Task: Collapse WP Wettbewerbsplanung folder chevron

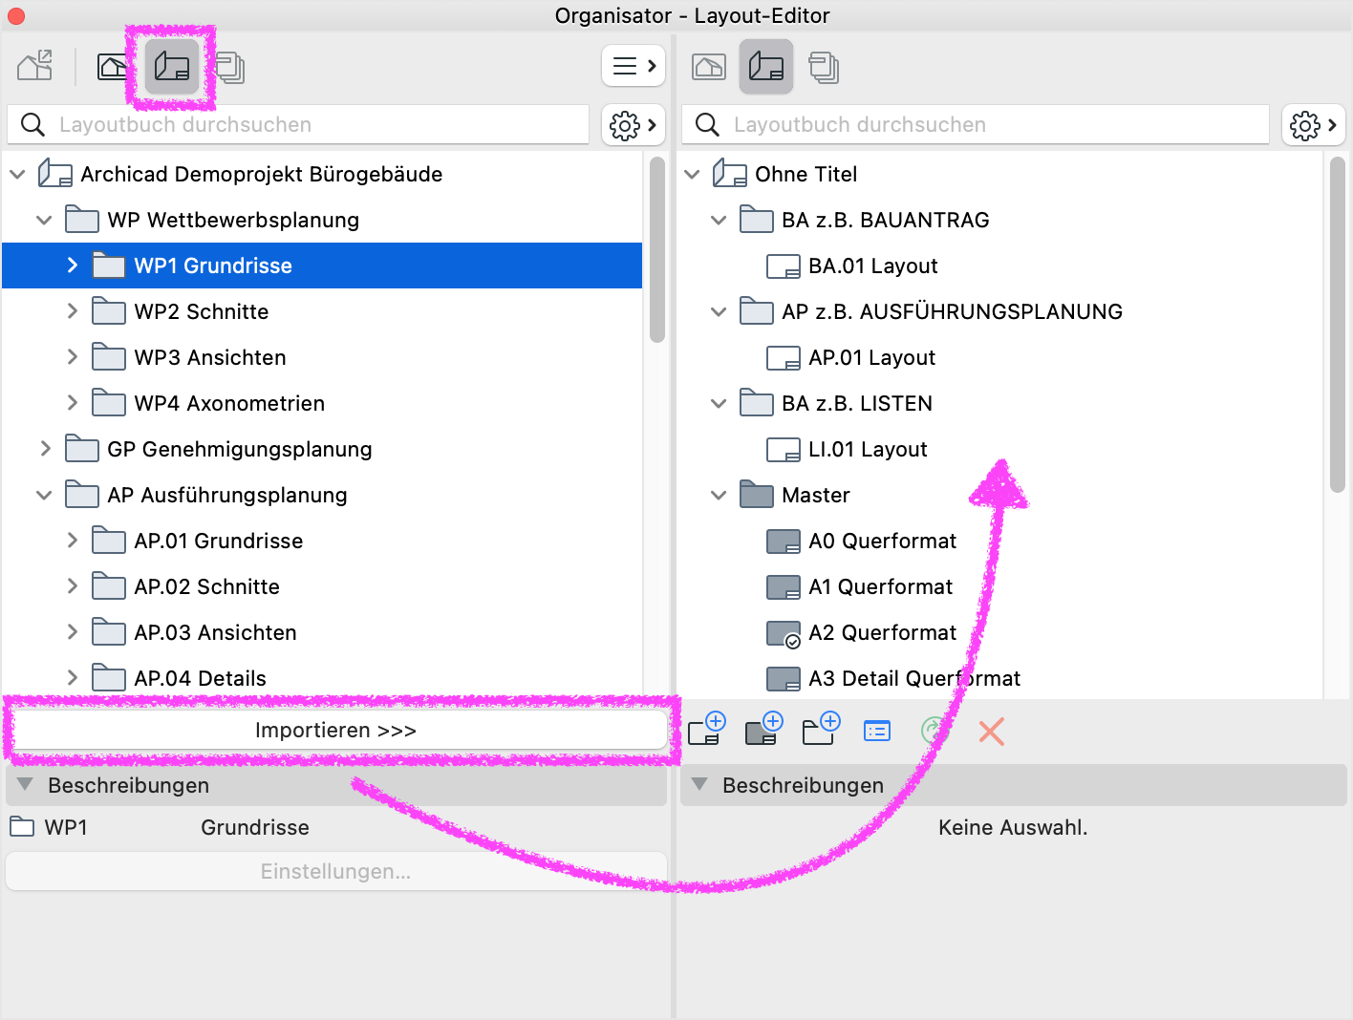Action: pos(44,221)
